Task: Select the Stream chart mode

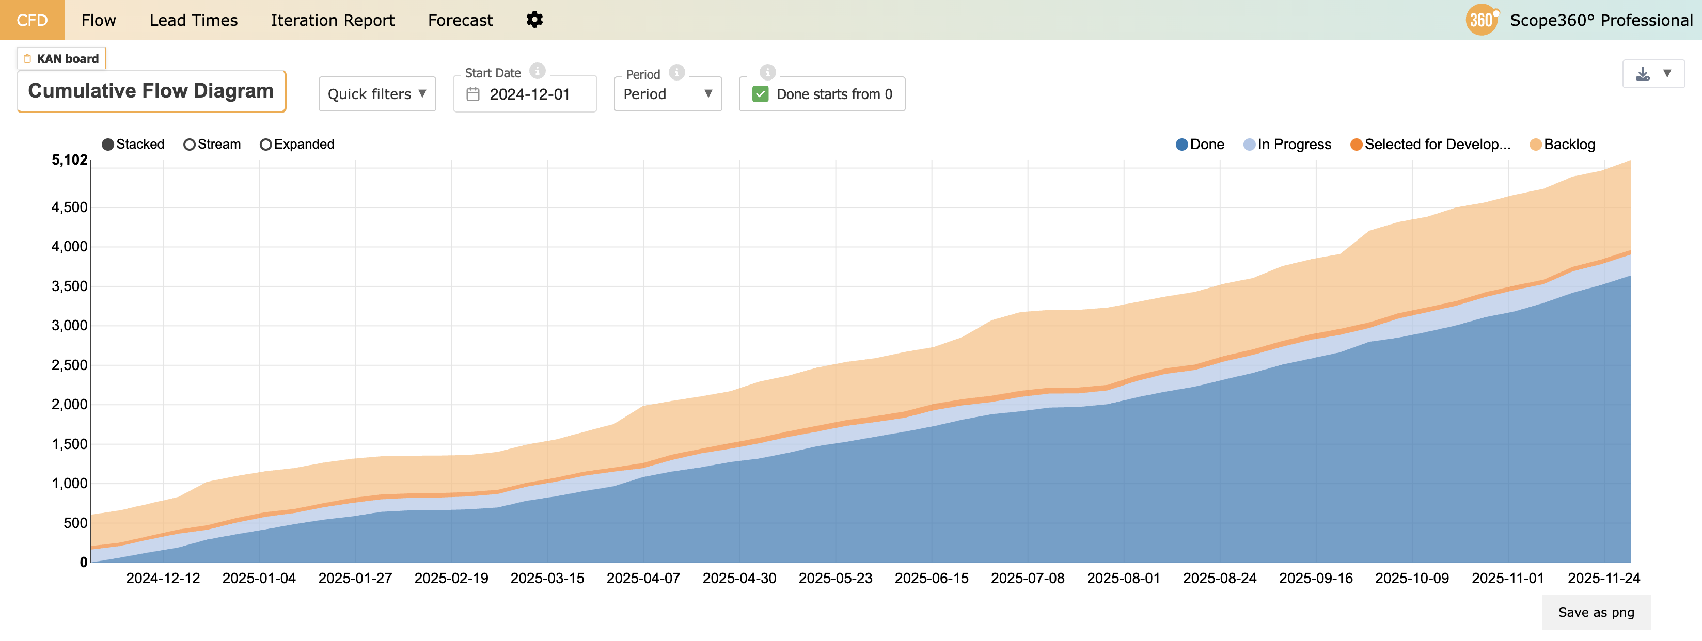Action: [190, 145]
